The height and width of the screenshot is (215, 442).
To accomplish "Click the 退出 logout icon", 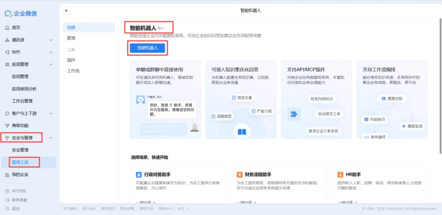I will coord(7,208).
